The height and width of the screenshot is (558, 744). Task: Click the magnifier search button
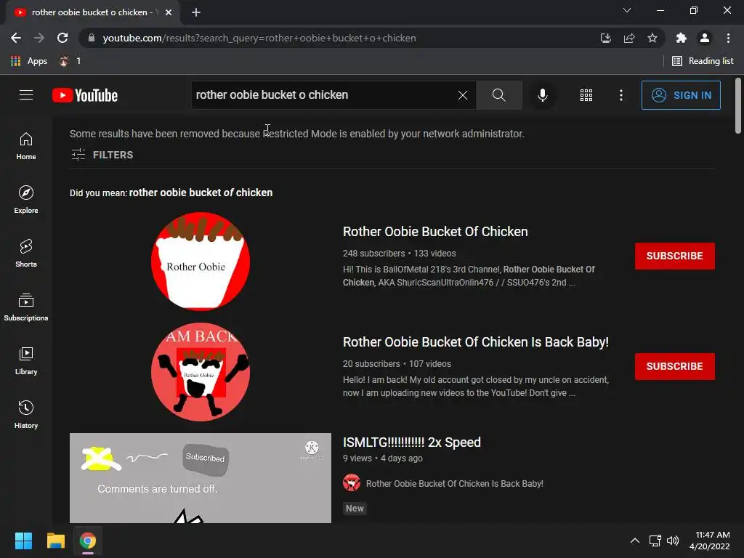point(498,95)
